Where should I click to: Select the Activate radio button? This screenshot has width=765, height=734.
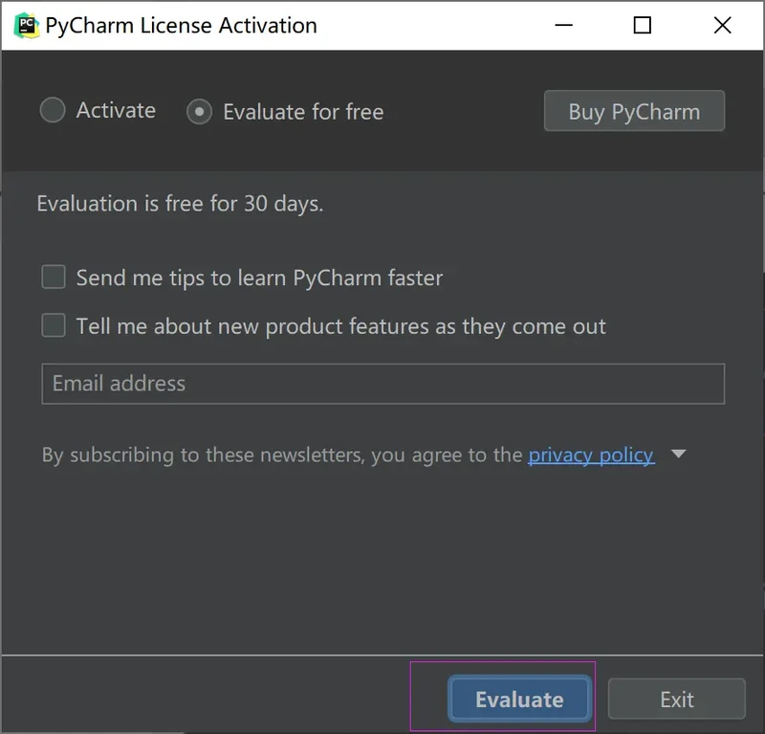pyautogui.click(x=53, y=111)
